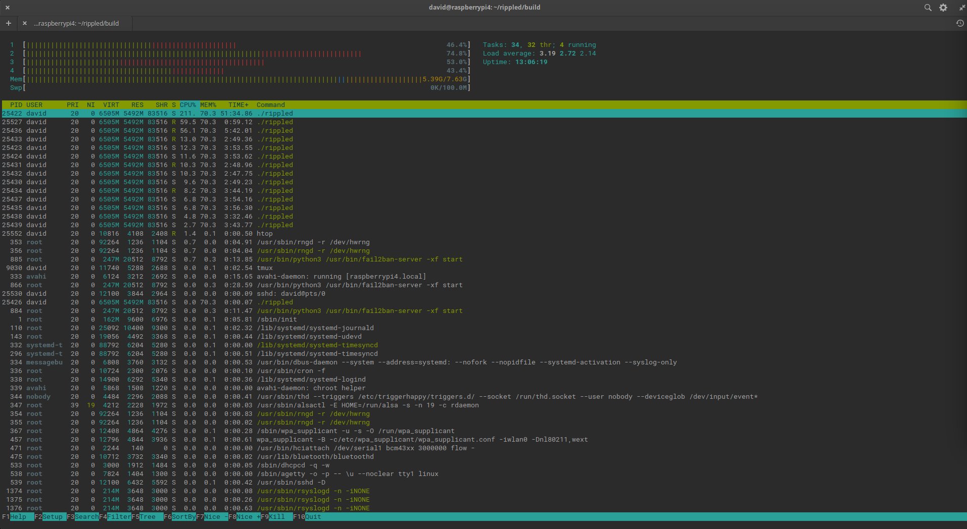
Task: Select rsyslogd row PID 1374
Action: 483,491
